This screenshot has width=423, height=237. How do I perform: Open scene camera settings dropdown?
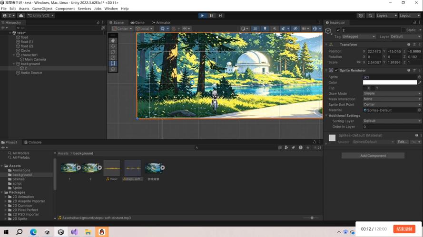tap(305, 28)
